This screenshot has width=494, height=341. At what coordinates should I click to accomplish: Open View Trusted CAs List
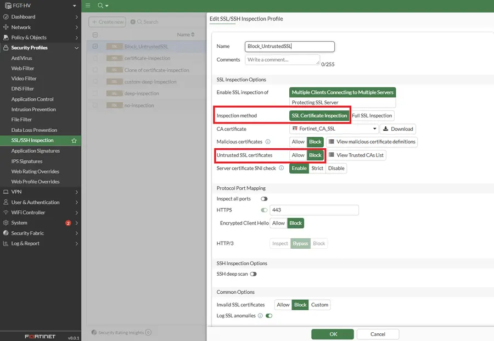[356, 155]
